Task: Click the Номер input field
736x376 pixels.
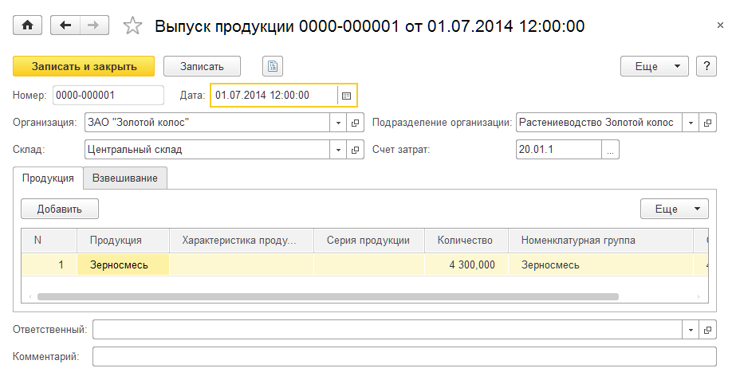Action: tap(108, 95)
